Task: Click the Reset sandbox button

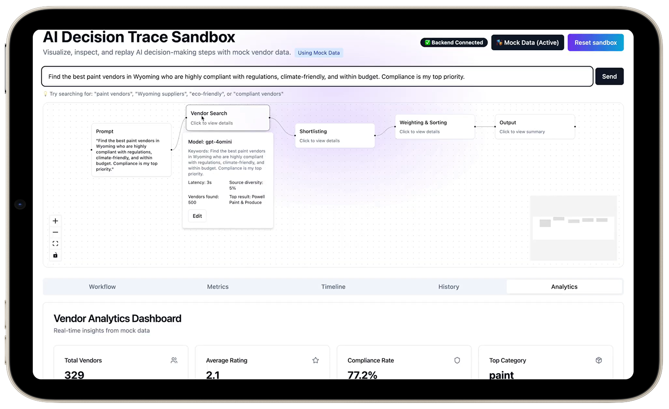Action: pyautogui.click(x=595, y=42)
